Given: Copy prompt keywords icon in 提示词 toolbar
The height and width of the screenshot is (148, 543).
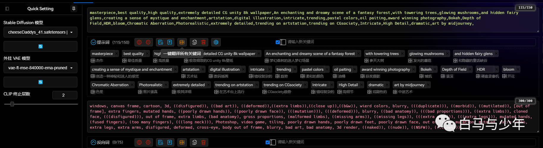Looking at the screenshot, I should [195, 42].
